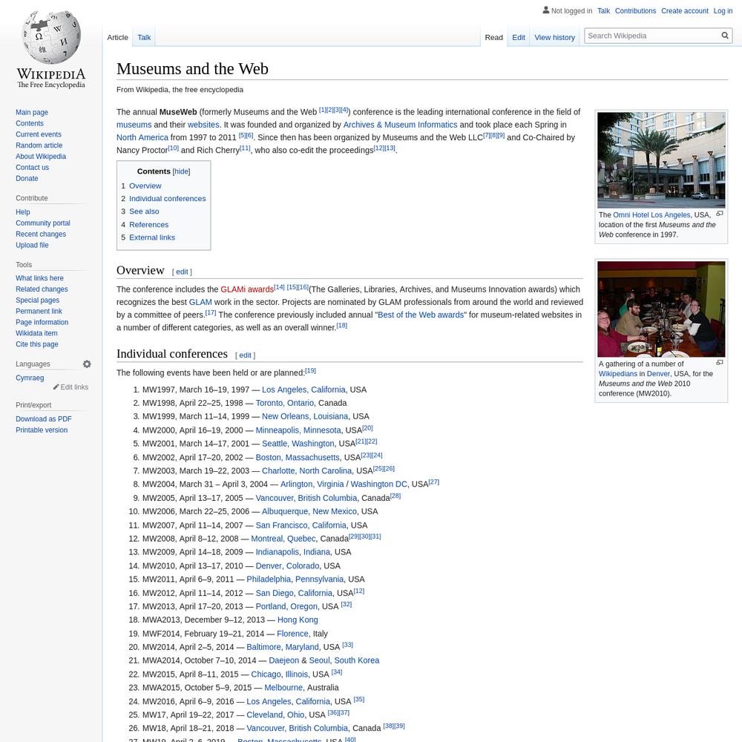Click the user icon beside Not logged in
Screen dimensions: 742x742
tap(545, 10)
